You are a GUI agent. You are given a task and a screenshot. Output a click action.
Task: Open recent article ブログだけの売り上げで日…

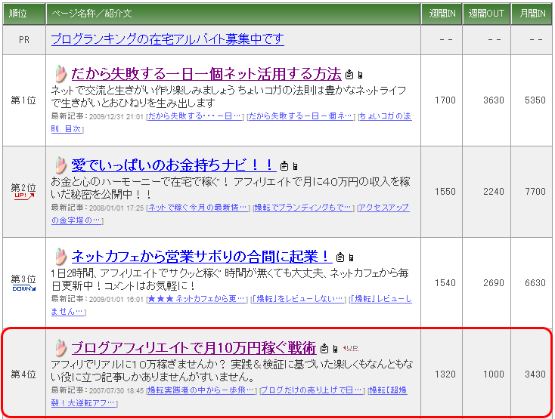[x=312, y=390]
